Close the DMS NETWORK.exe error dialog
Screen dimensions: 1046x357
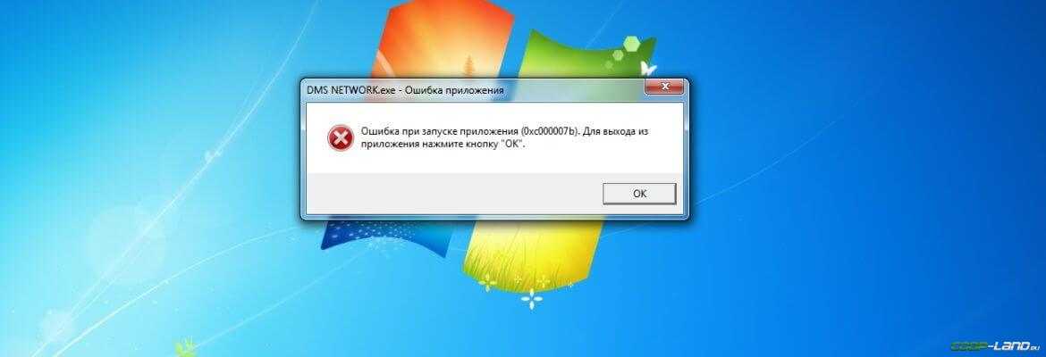pyautogui.click(x=664, y=87)
